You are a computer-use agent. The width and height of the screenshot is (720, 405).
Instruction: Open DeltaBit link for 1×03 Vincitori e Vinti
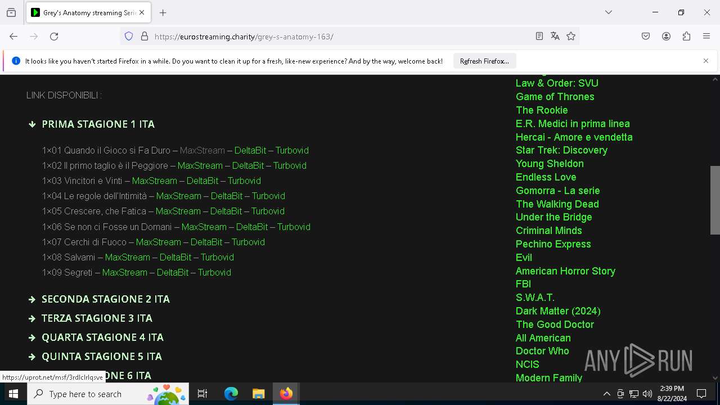coord(202,181)
